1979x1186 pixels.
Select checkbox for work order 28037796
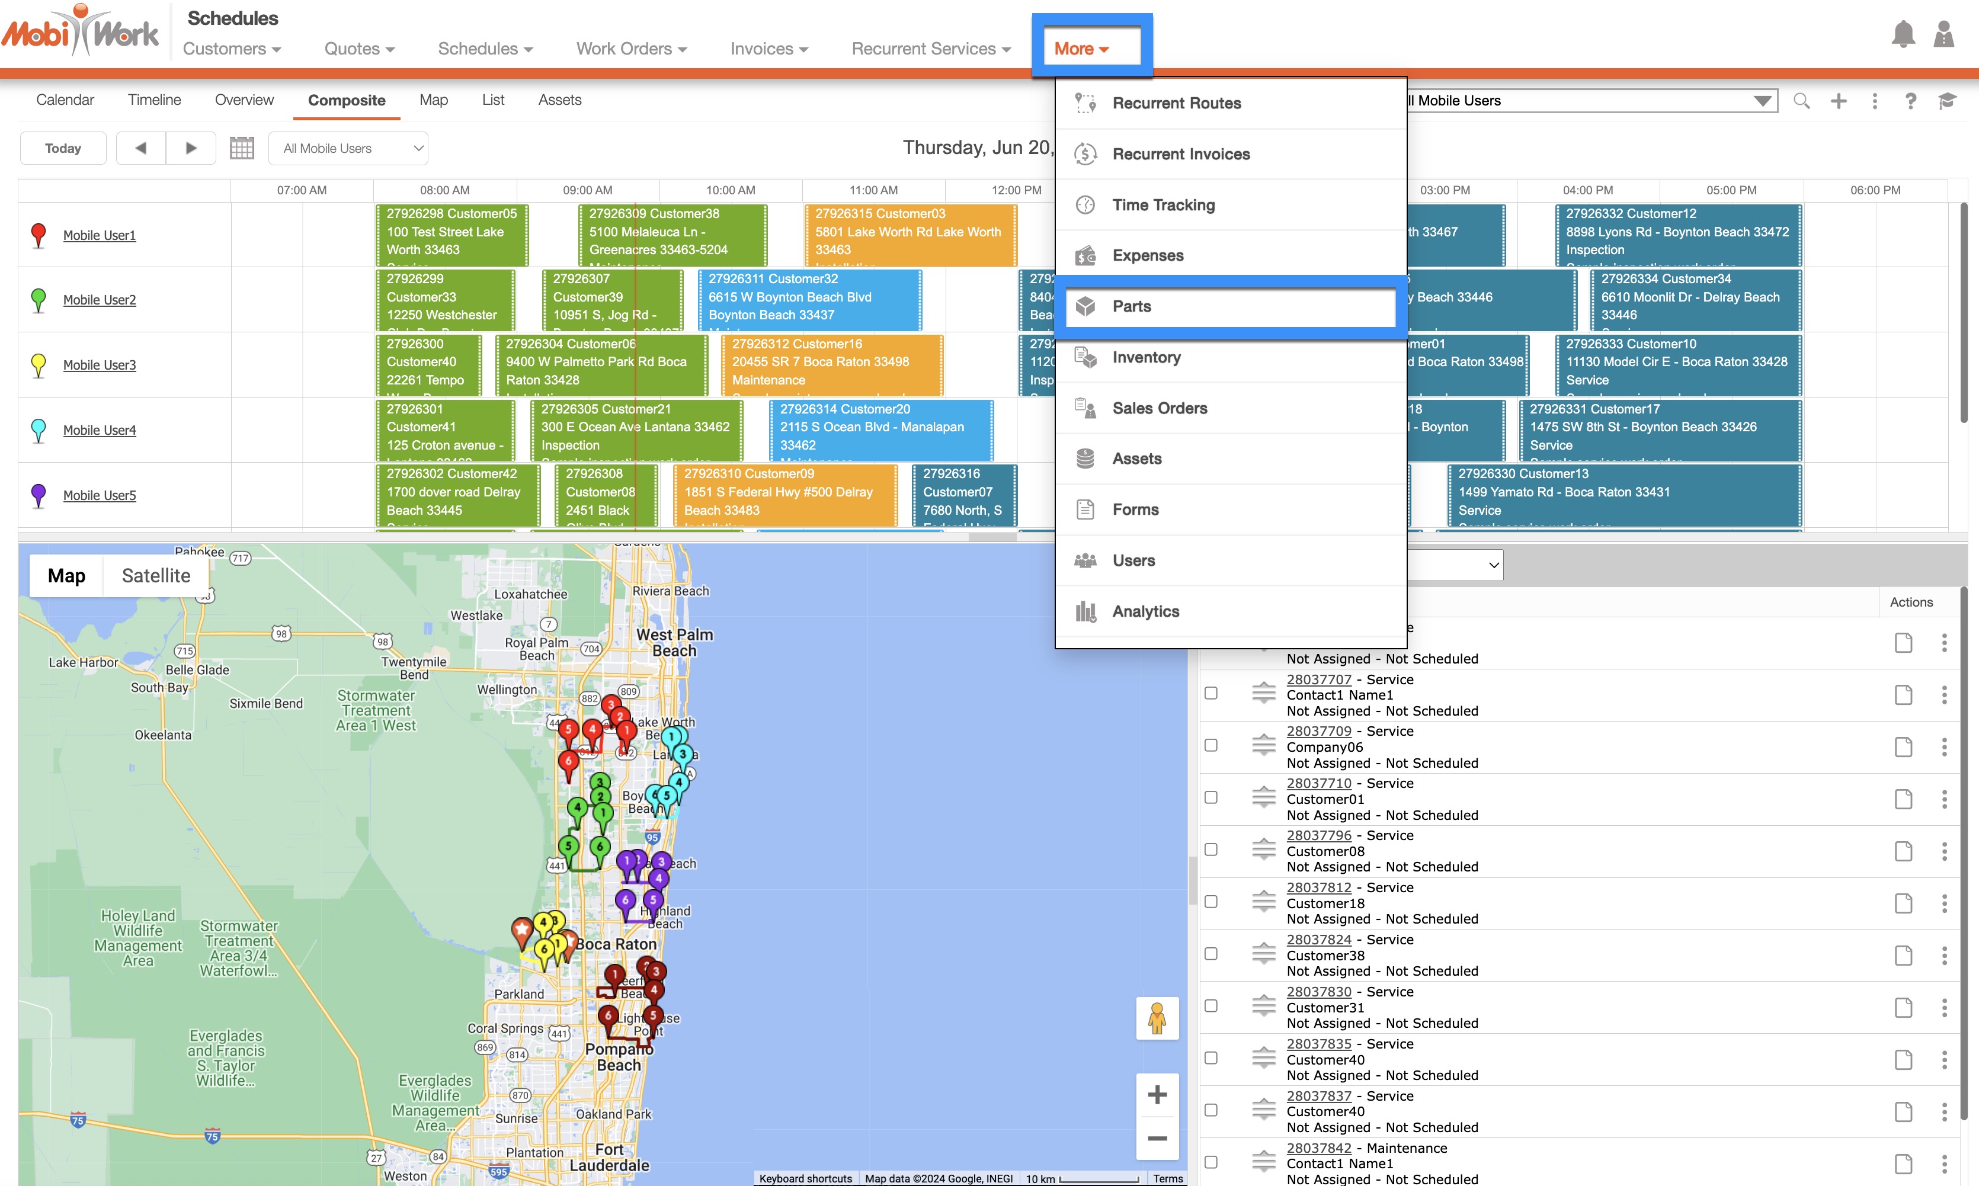[1211, 850]
